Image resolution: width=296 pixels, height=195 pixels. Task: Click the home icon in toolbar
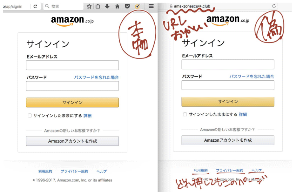(x=117, y=6)
